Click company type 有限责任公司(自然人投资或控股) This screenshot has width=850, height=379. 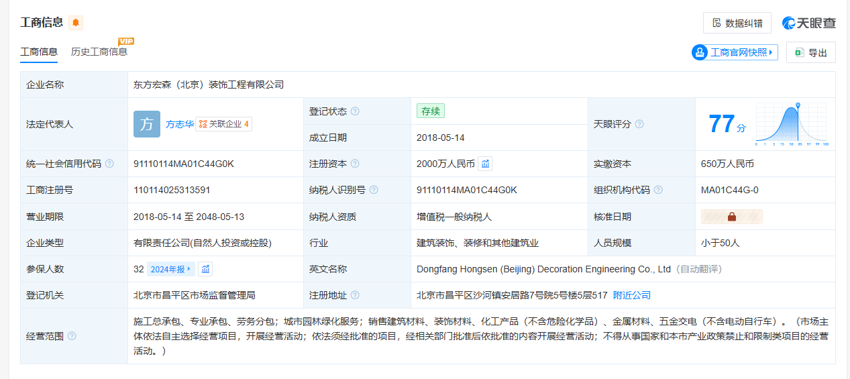tap(203, 243)
